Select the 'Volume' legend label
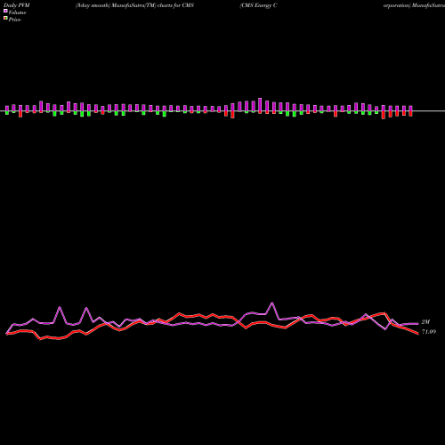Viewport: 445px width, 445px height. (x=17, y=12)
